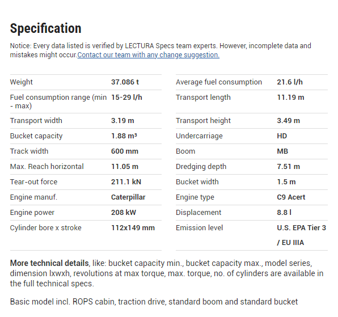The image size is (338, 317).
Task: Select the Engine power 208 kW value
Action: [124, 213]
